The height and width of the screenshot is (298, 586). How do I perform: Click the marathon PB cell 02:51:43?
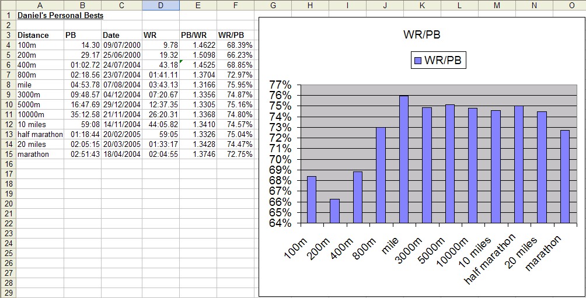(x=82, y=155)
